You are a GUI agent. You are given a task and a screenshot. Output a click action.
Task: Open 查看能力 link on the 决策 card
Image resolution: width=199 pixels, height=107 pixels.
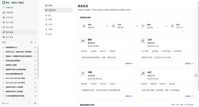pyautogui.click(x=129, y=96)
